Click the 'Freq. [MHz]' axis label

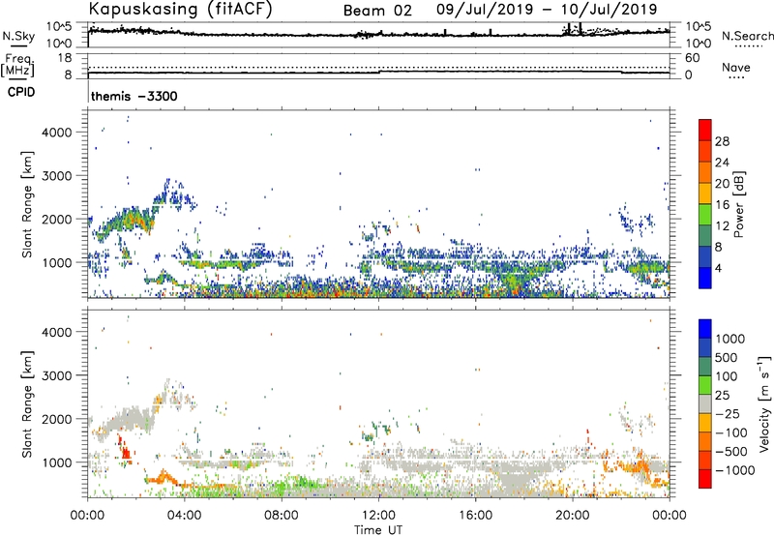coord(17,66)
